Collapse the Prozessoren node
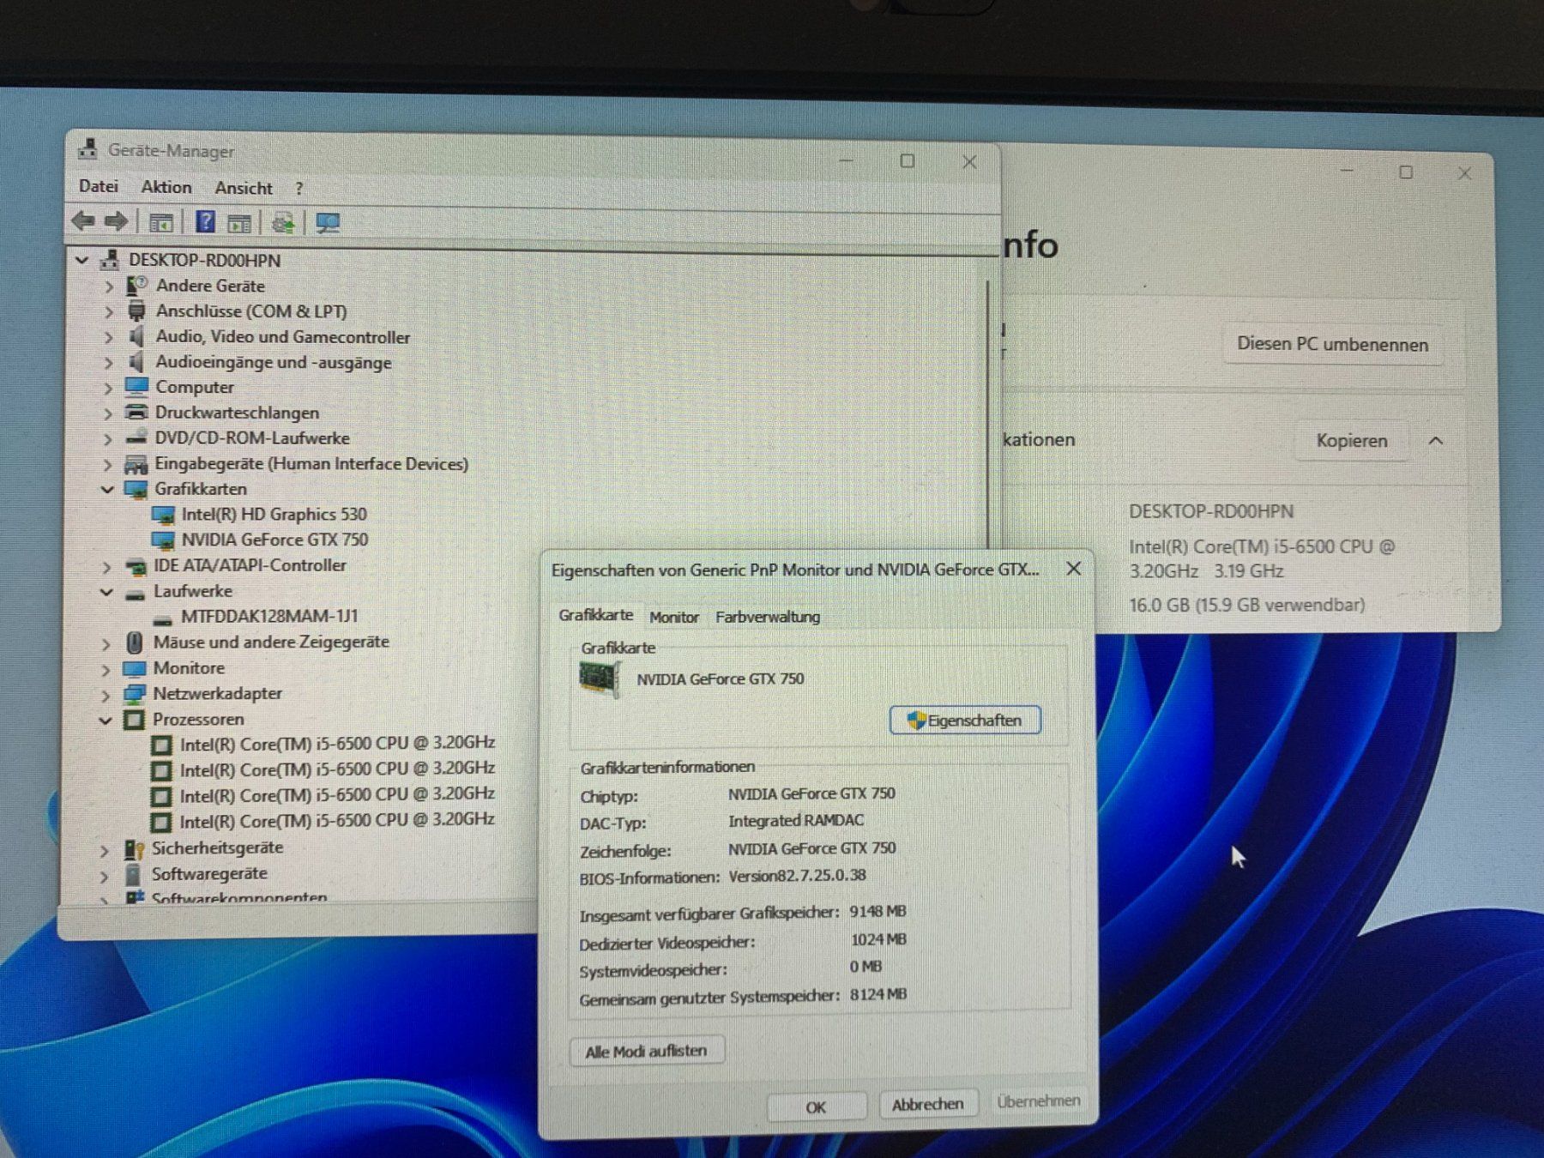Image resolution: width=1544 pixels, height=1158 pixels. (x=106, y=721)
